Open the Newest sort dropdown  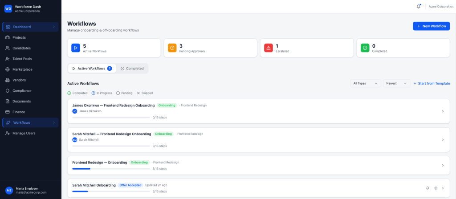tap(396, 83)
